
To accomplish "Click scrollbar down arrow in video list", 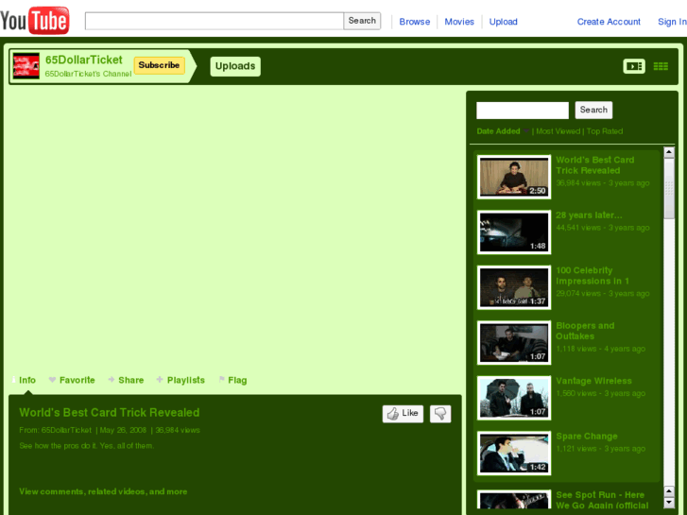I will point(669,503).
